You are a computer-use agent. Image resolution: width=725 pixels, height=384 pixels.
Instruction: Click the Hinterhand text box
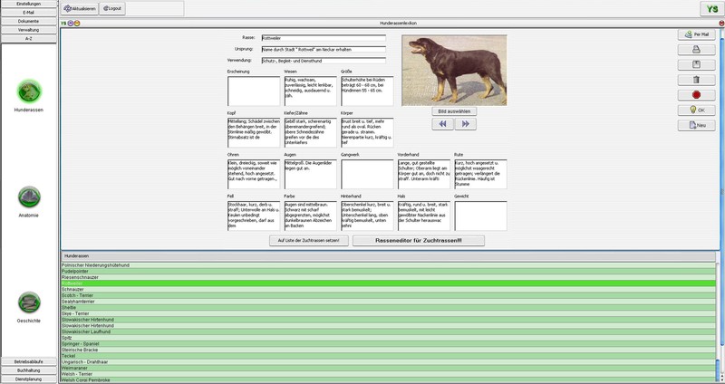[x=367, y=216]
